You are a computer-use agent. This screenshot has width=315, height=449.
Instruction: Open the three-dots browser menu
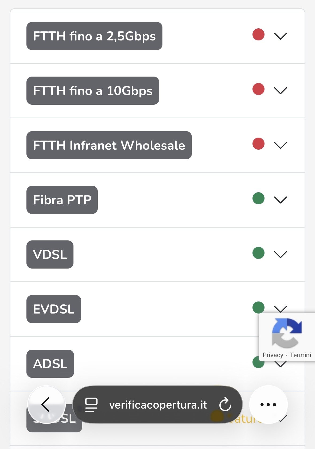(x=268, y=405)
